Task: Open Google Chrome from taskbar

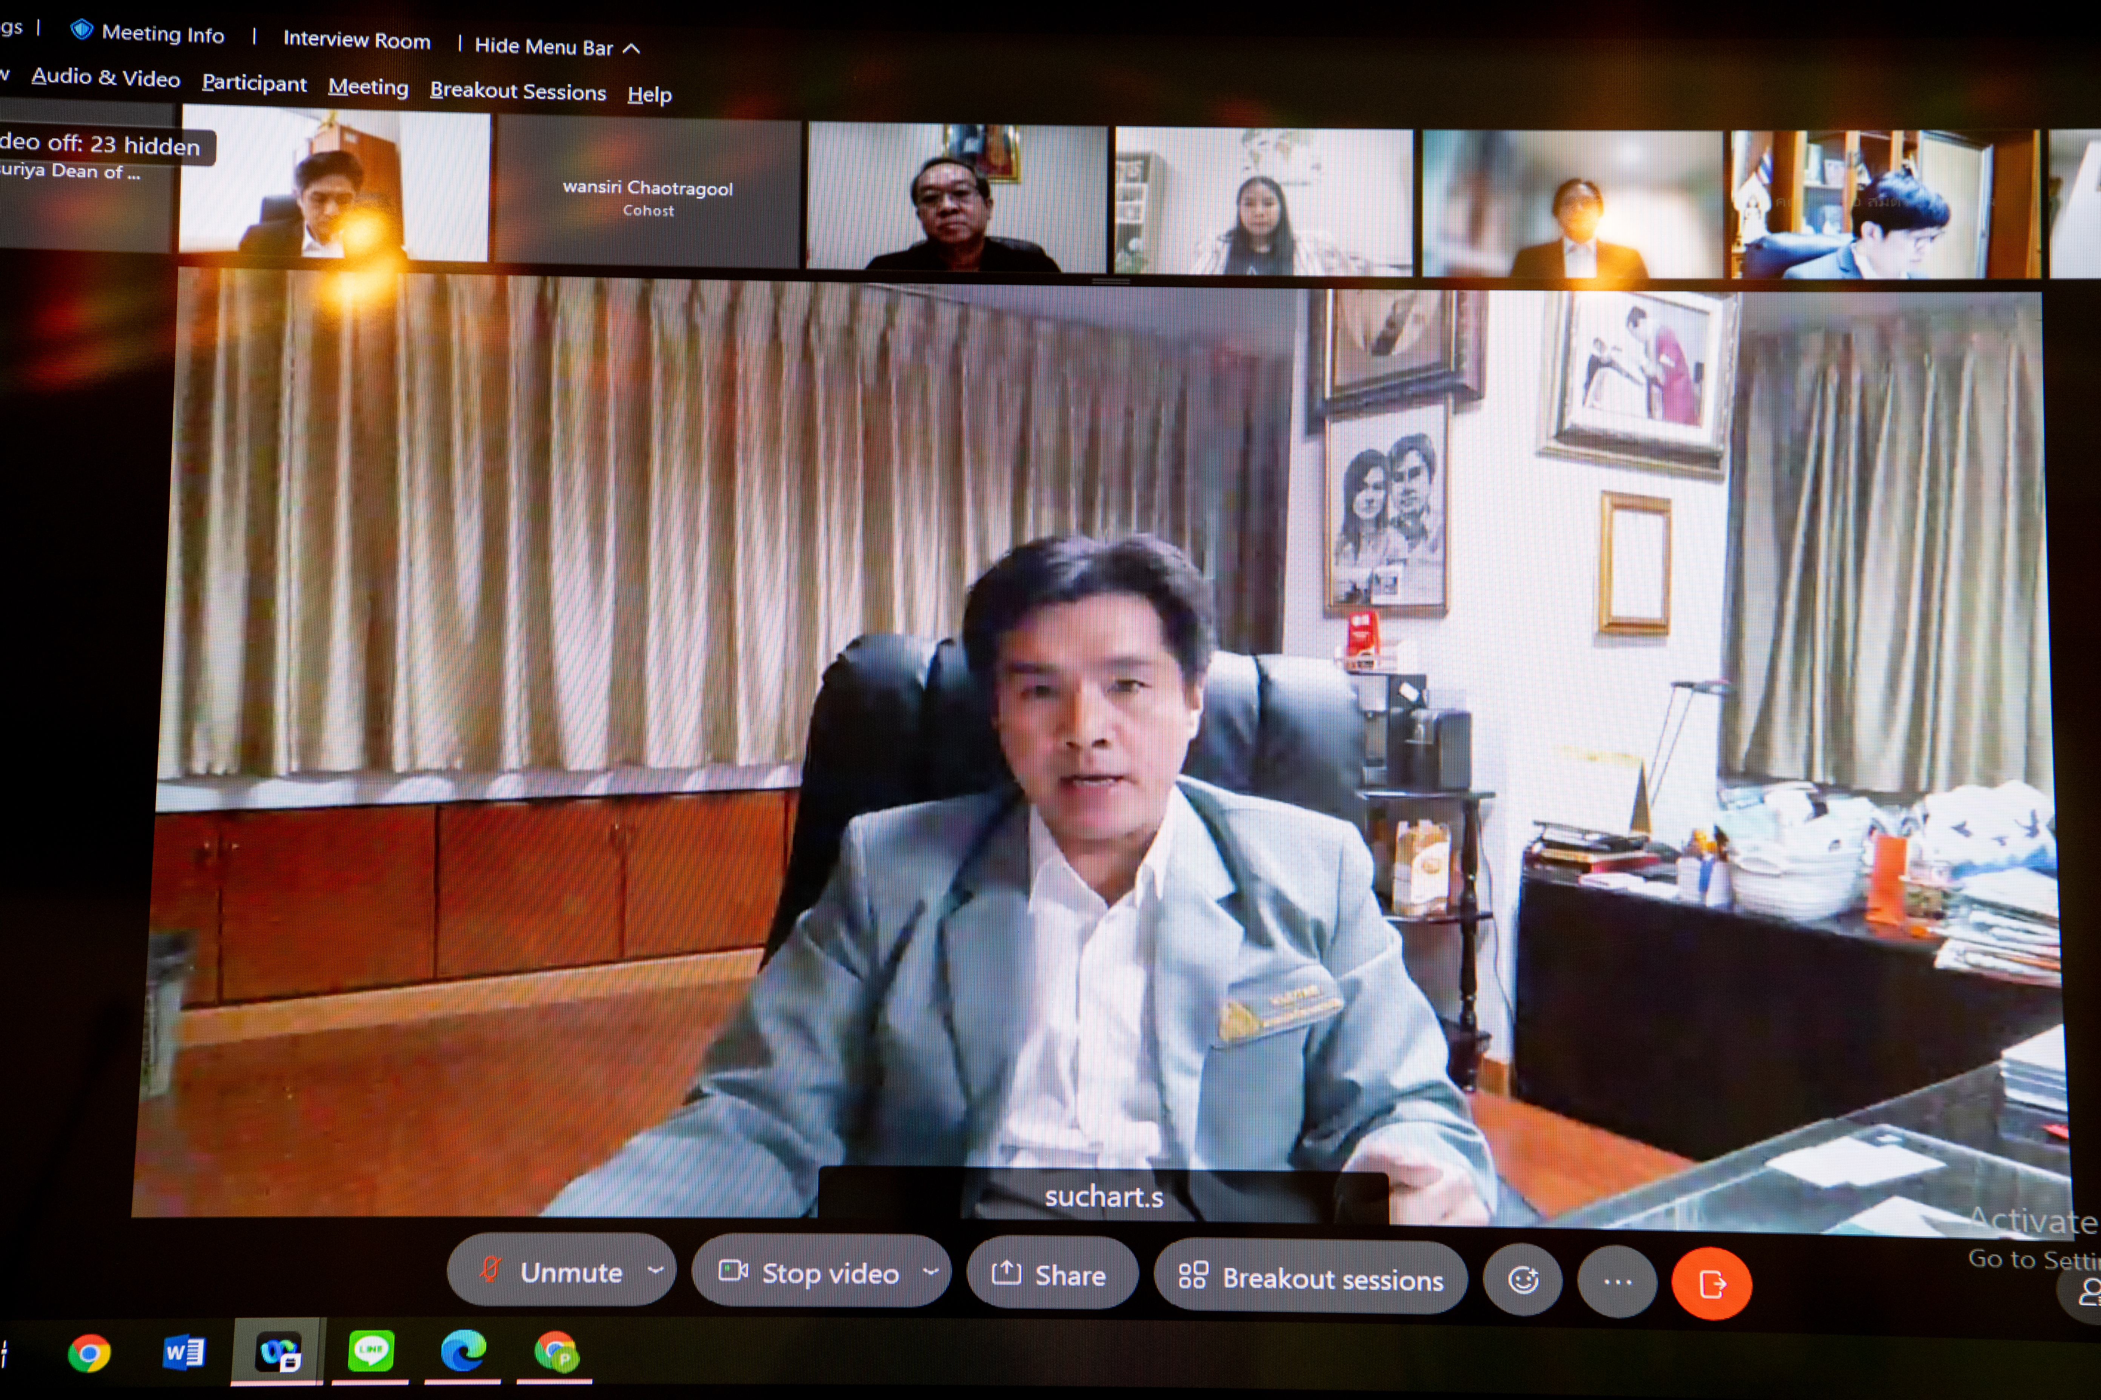Action: (x=89, y=1354)
